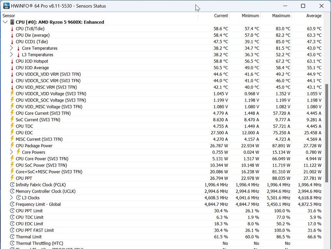Click lightning icon of CPU VDD_MISC Voltage

click(x=12, y=107)
